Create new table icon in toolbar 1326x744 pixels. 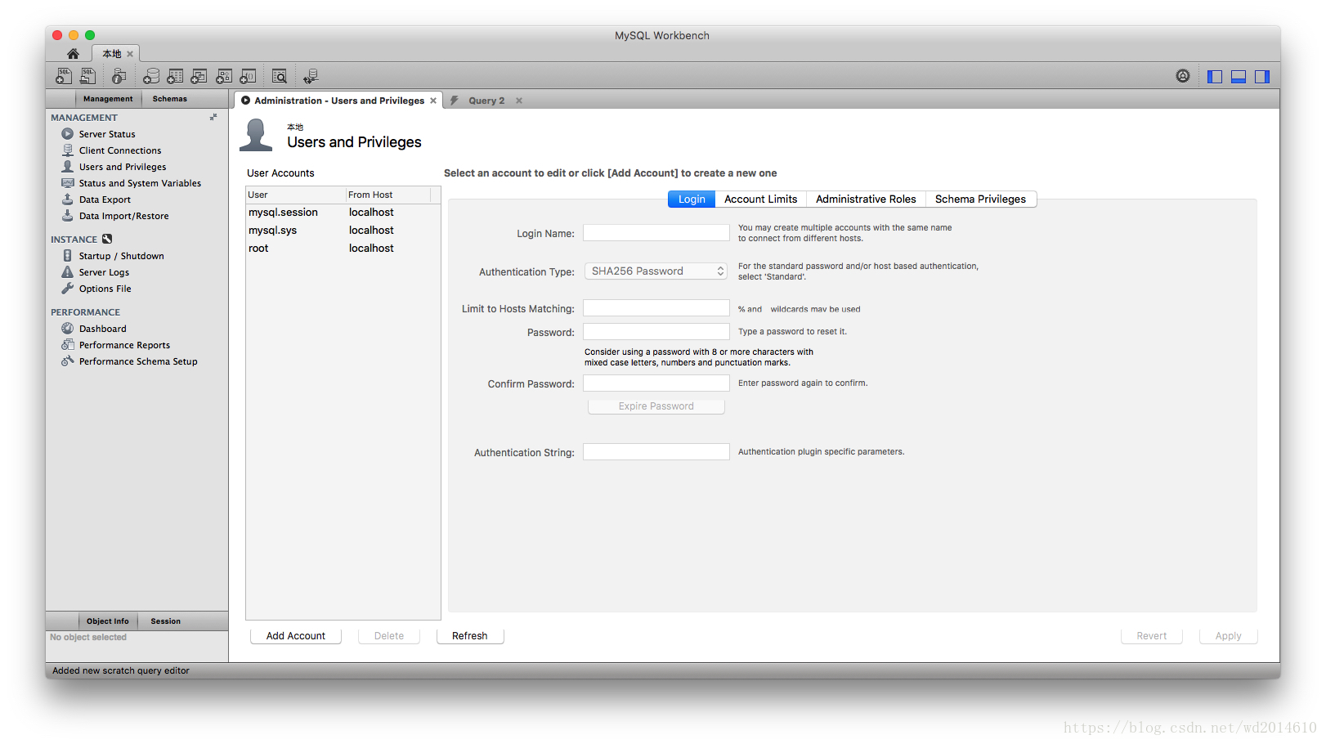(175, 76)
